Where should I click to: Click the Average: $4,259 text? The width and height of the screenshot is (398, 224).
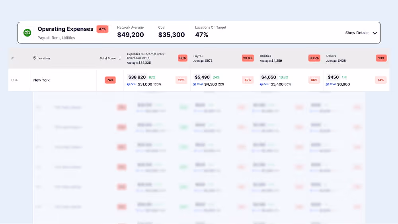coord(271,60)
